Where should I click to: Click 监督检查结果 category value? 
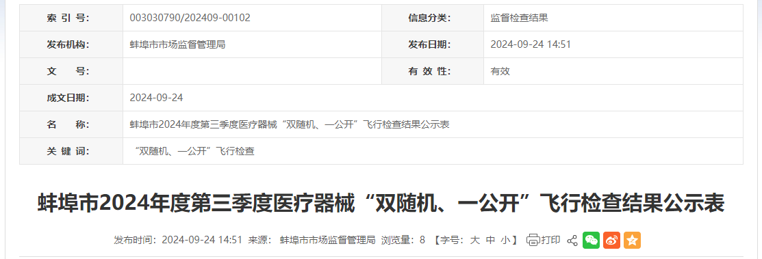click(x=520, y=18)
